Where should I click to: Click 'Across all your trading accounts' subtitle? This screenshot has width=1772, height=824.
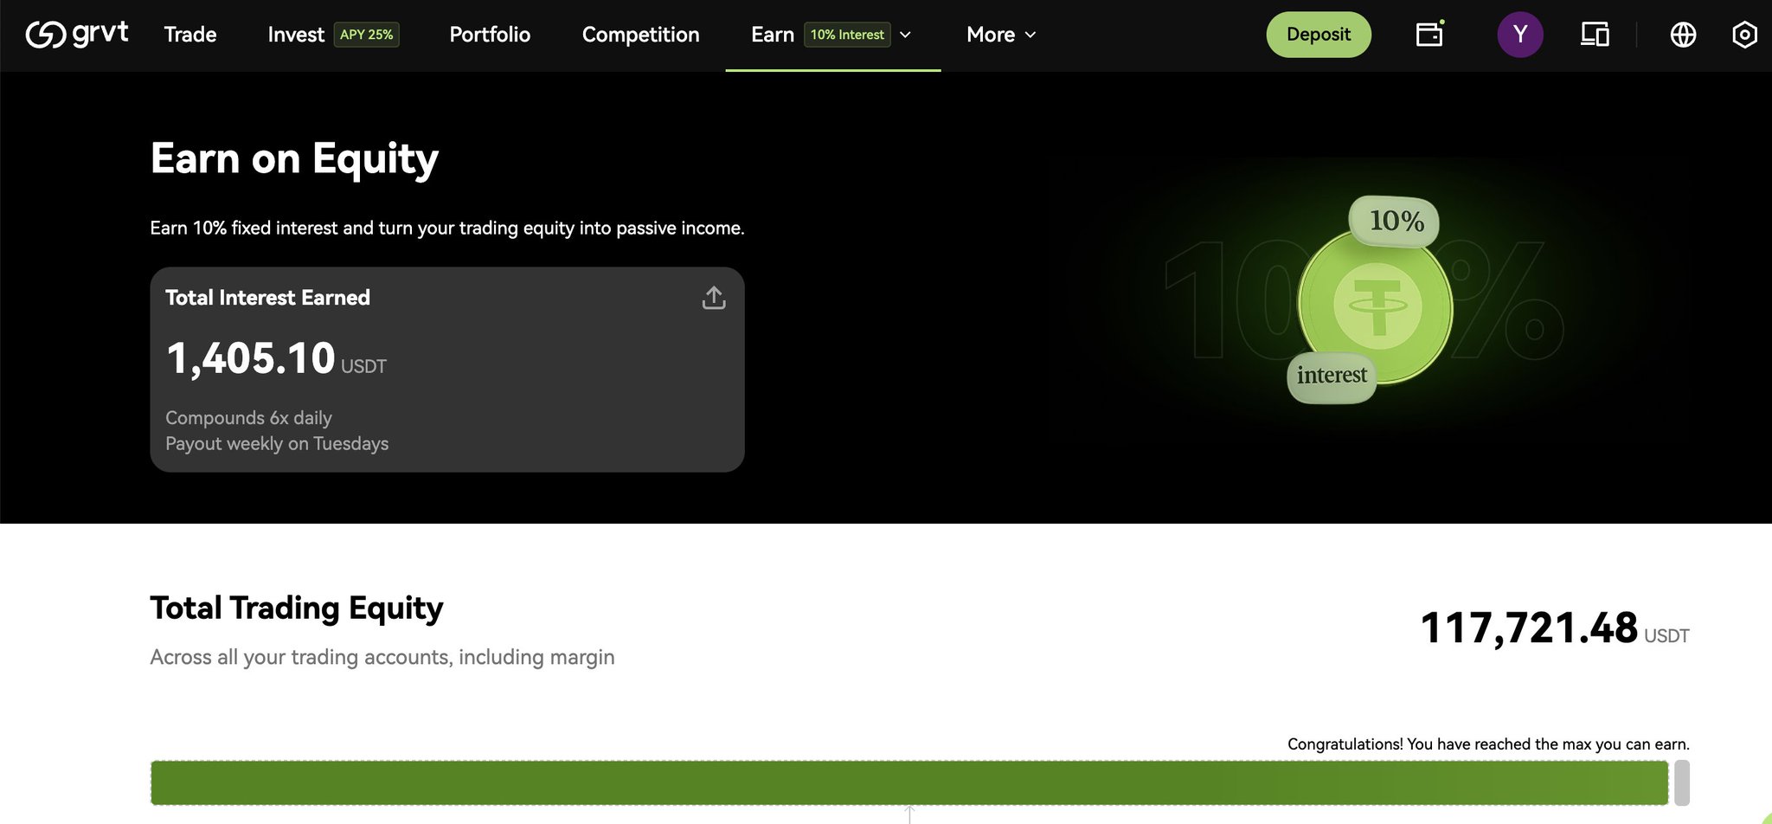click(x=382, y=658)
